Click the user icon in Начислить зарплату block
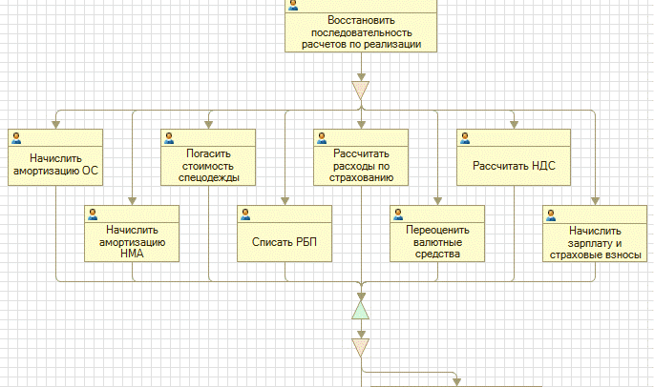This screenshot has width=654, height=387. click(x=551, y=215)
